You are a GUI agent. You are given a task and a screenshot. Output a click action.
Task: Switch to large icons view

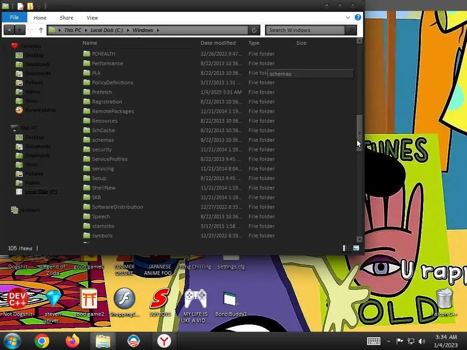[356, 248]
